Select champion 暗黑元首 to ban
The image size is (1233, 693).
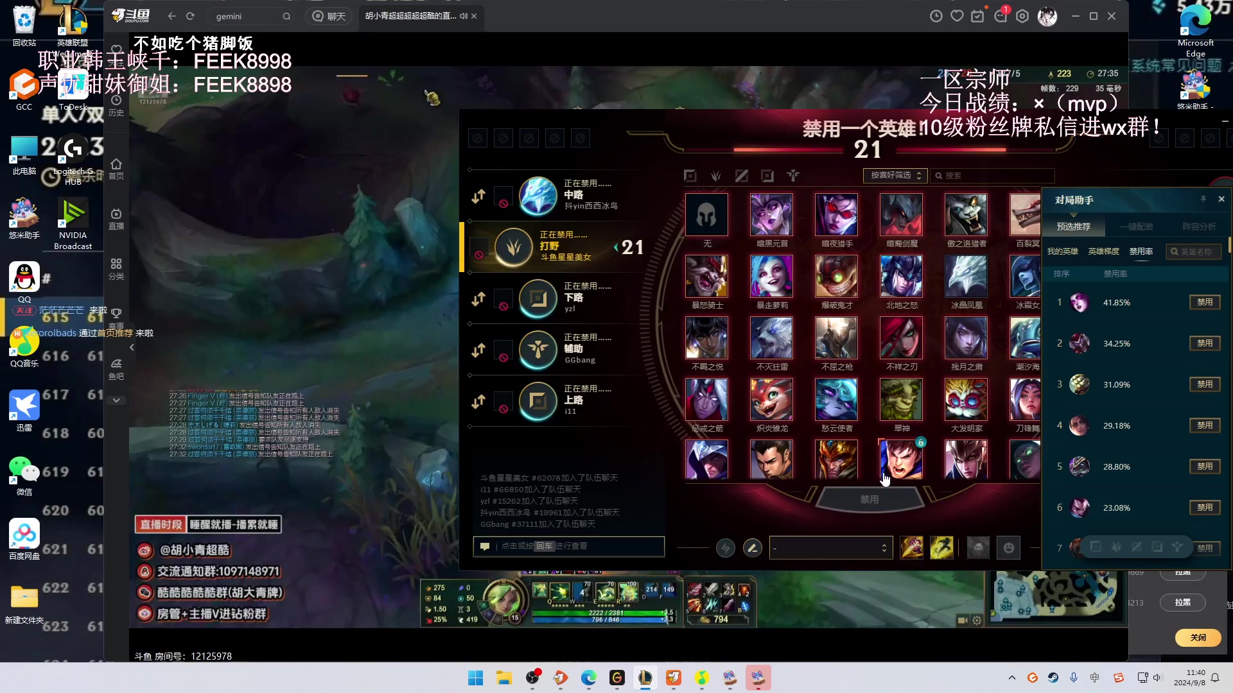[x=771, y=215]
